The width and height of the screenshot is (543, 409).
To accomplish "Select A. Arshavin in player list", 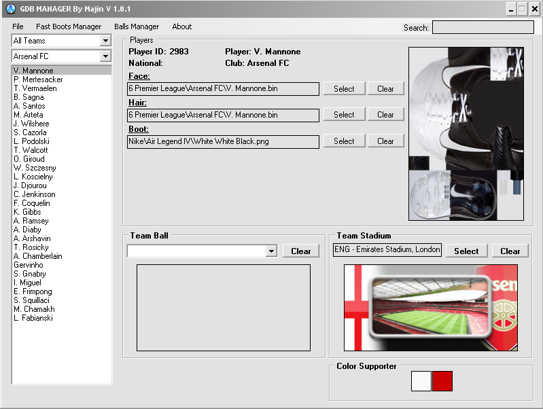I will click(x=62, y=238).
